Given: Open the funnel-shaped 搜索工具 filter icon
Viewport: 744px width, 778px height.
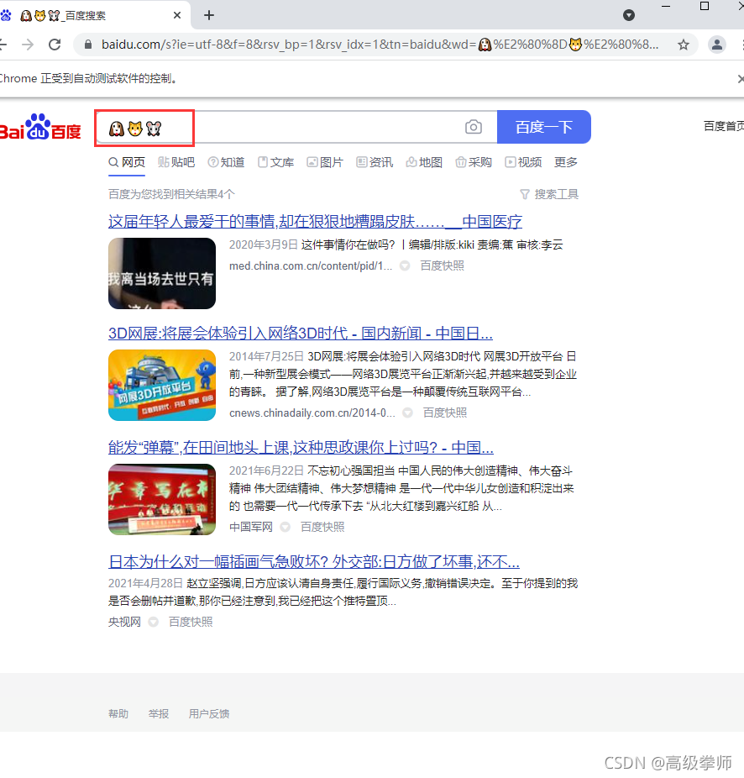Looking at the screenshot, I should click(525, 194).
